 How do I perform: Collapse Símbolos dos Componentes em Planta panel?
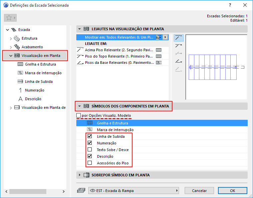pos(79,106)
